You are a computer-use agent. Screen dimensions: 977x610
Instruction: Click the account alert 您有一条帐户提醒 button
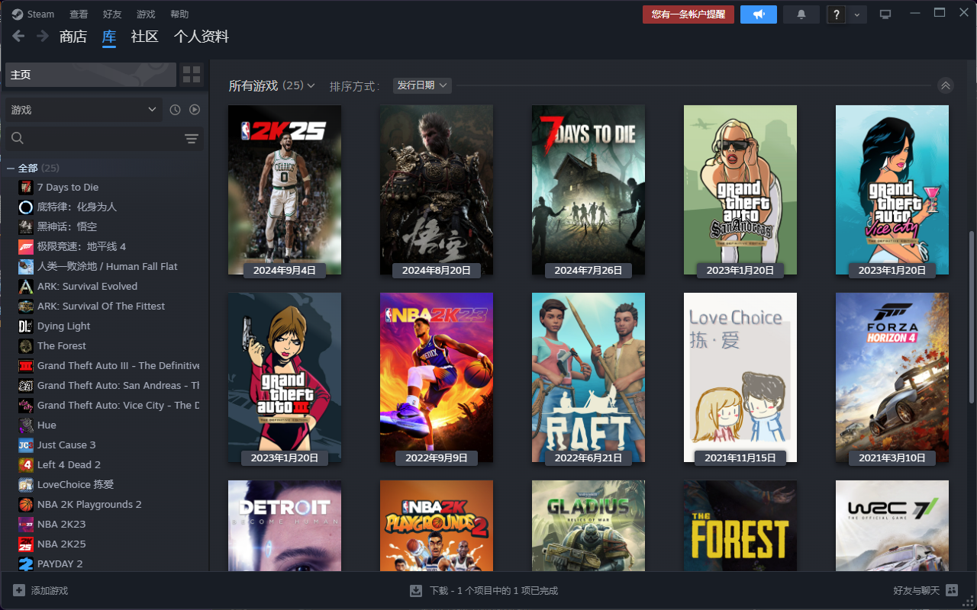(688, 14)
